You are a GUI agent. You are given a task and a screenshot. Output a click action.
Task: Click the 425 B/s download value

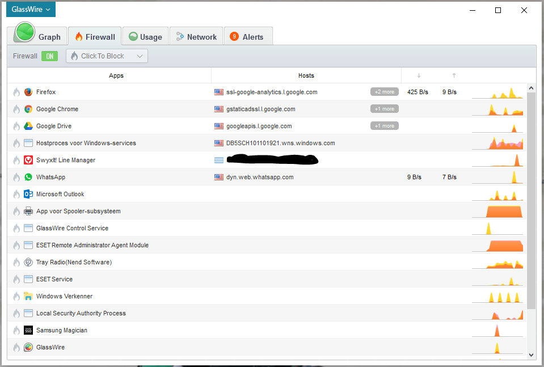click(418, 92)
